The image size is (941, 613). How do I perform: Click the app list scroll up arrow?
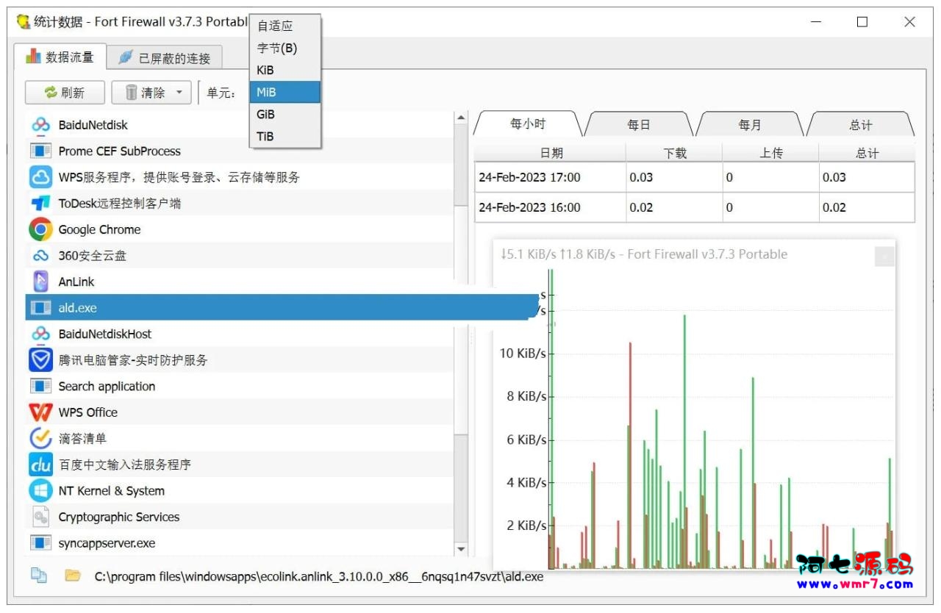(x=461, y=117)
